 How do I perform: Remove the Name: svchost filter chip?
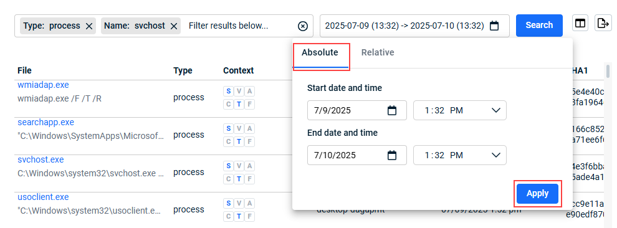click(174, 26)
